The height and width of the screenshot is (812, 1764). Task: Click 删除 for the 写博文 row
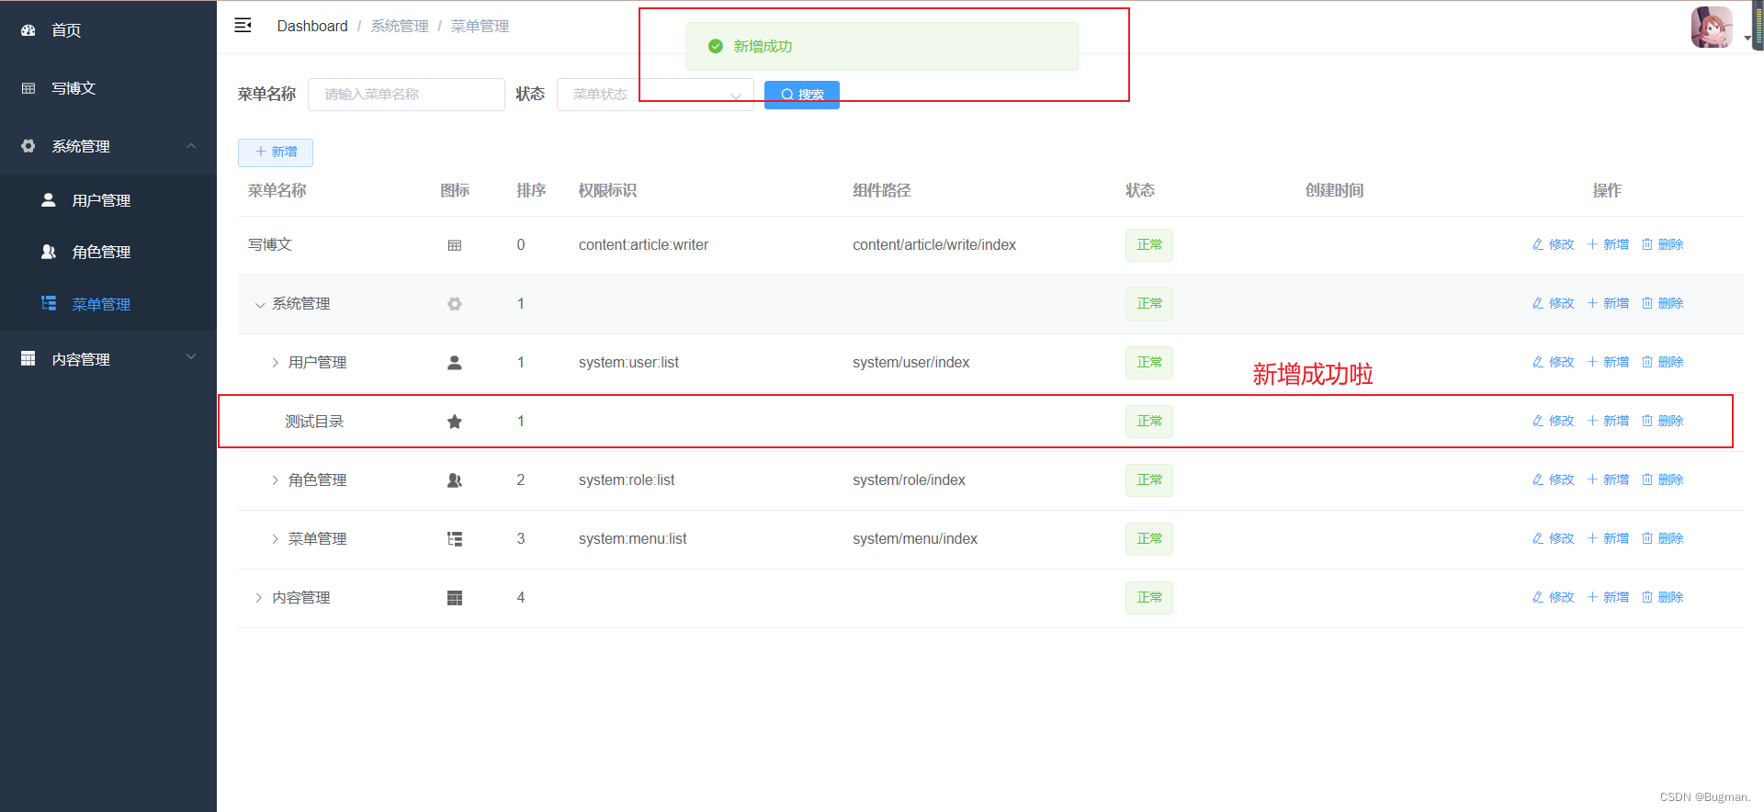[1663, 244]
